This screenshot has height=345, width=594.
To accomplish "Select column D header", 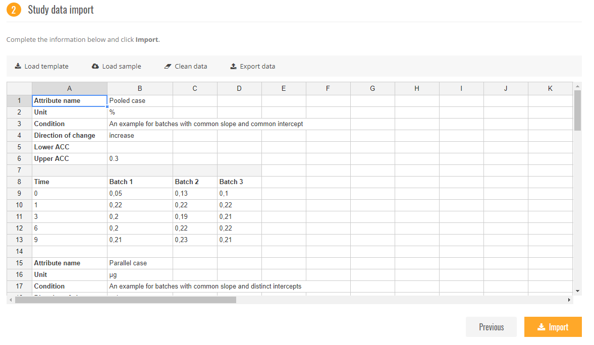I will tap(239, 89).
